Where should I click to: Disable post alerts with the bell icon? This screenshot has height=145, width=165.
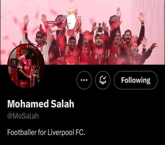103,80
